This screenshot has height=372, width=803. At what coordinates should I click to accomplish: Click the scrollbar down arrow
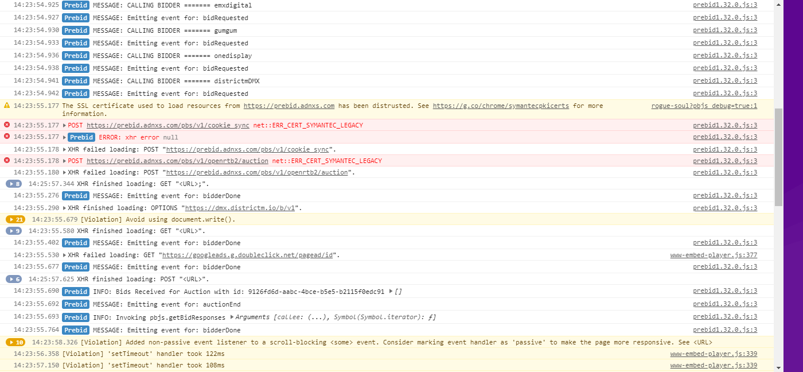point(778,367)
